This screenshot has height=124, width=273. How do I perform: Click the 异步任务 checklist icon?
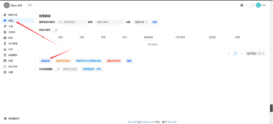(5, 67)
